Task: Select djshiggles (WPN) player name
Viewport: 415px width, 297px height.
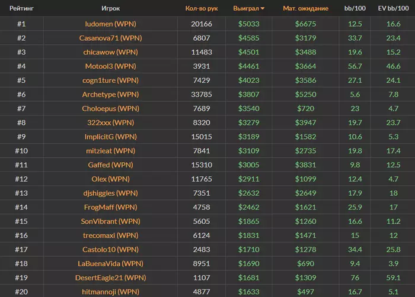Action: click(x=110, y=193)
